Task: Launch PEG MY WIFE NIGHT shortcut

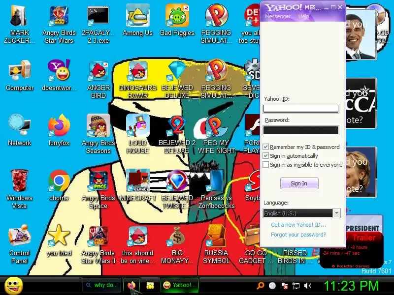Action: [x=216, y=134]
